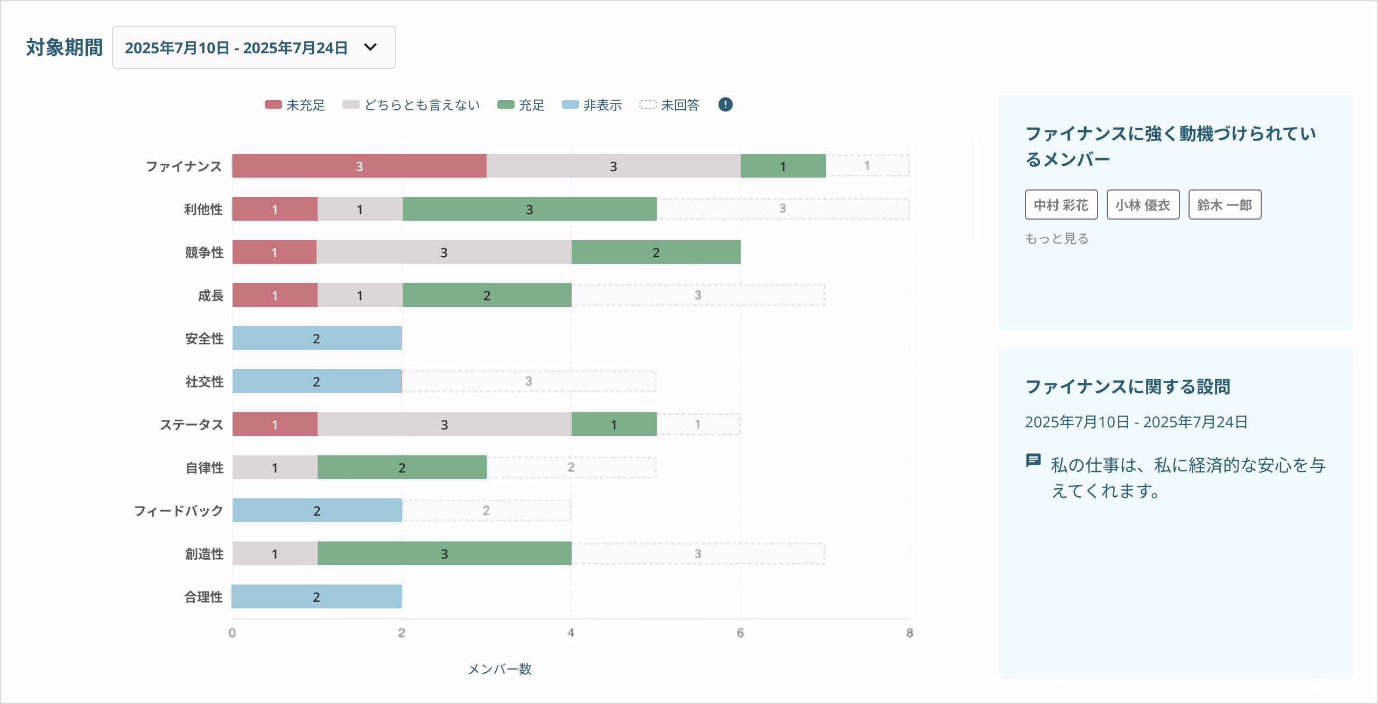
Task: Toggle 充足 legend series visibility
Action: click(521, 105)
